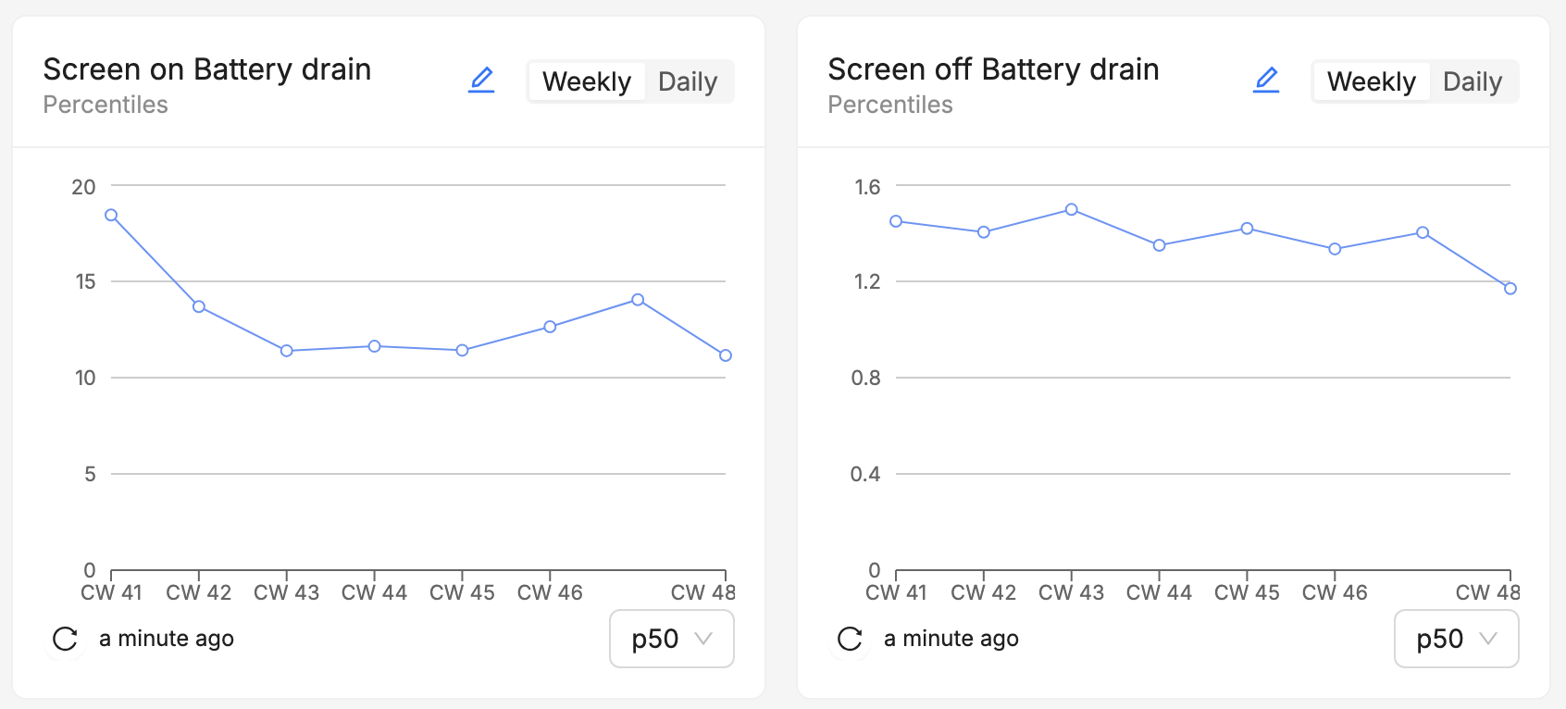Click edit pencil on Screen off Battery drain
The width and height of the screenshot is (1566, 709).
click(x=1266, y=81)
